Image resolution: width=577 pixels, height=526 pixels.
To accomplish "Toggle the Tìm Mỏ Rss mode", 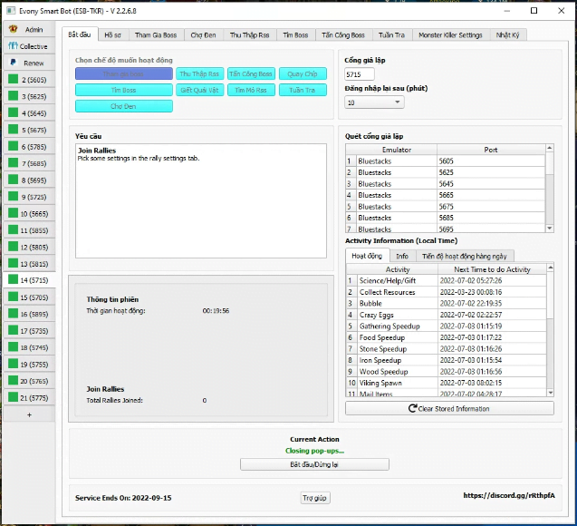I will [x=251, y=90].
